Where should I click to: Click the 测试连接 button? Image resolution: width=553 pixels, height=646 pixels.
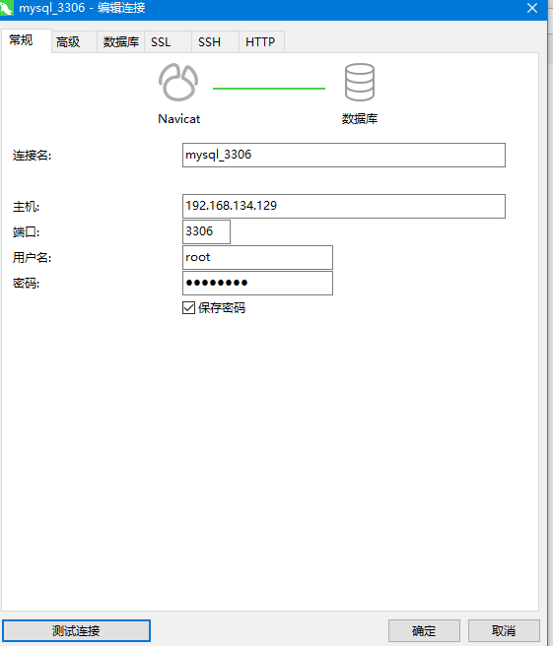pyautogui.click(x=76, y=631)
